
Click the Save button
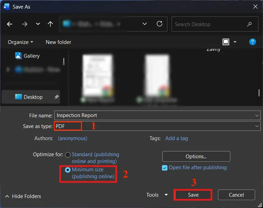pyautogui.click(x=193, y=195)
